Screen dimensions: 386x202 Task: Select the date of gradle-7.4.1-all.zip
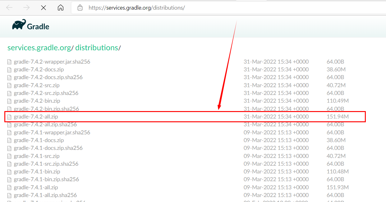[x=276, y=187]
